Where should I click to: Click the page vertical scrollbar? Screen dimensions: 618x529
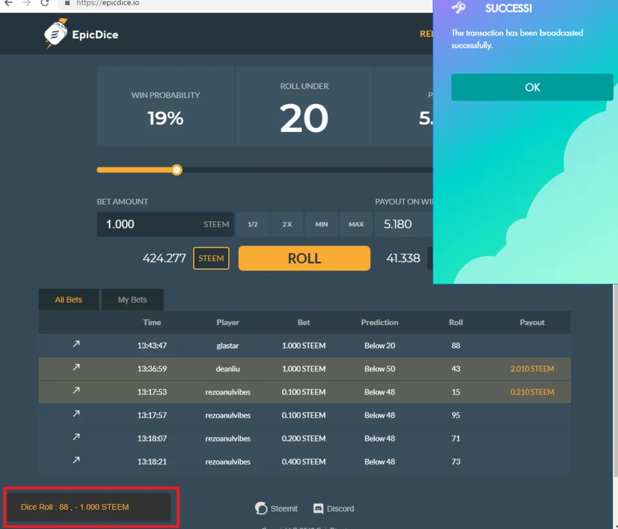pos(615,380)
